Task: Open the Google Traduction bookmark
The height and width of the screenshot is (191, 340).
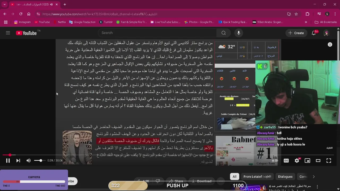Action: (x=82, y=22)
